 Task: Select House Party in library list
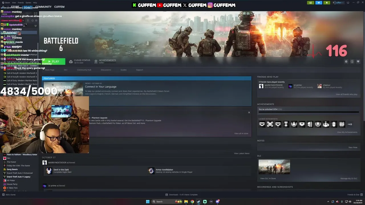click(12, 184)
